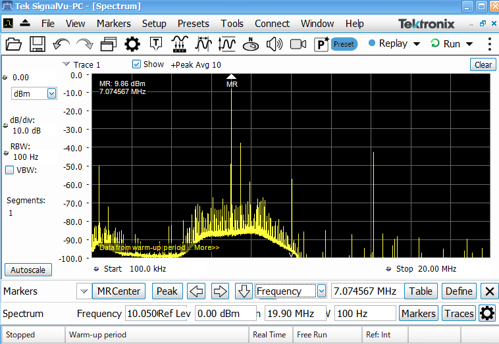Viewport: 499px width, 344px height.
Task: Move marker to next lower peak down arrow
Action: 244,291
